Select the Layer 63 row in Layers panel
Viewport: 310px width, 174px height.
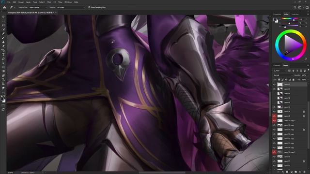tap(290, 85)
